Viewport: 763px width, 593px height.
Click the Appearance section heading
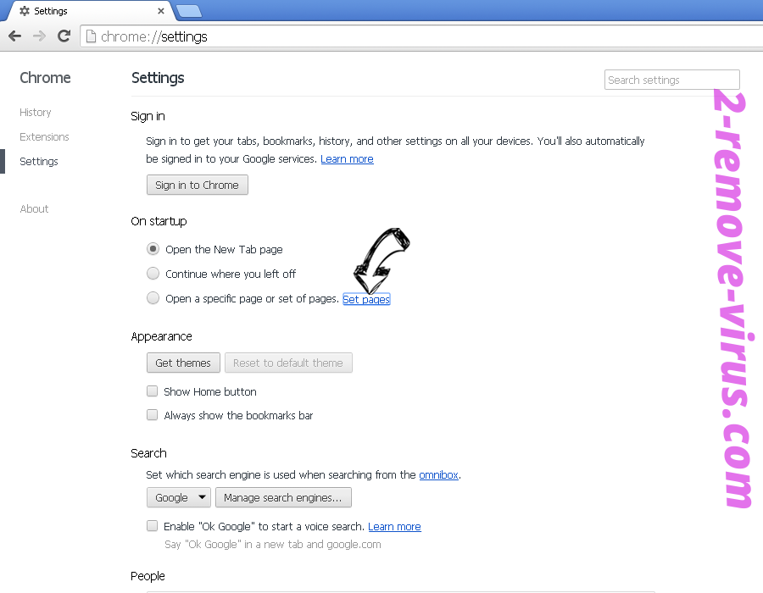pyautogui.click(x=161, y=336)
